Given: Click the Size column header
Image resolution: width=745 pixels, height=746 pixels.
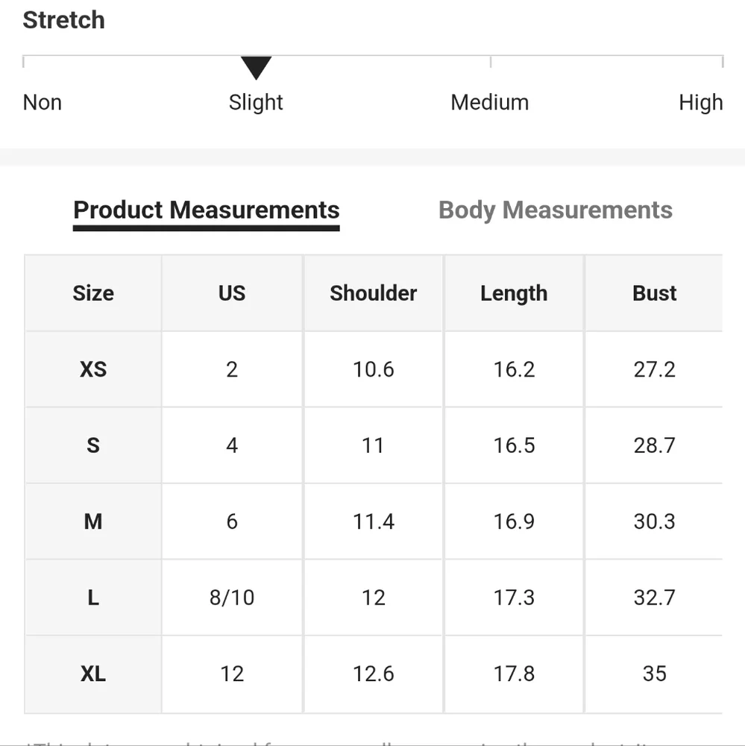Looking at the screenshot, I should (x=93, y=293).
